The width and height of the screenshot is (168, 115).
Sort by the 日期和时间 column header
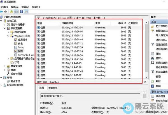coord(67,23)
